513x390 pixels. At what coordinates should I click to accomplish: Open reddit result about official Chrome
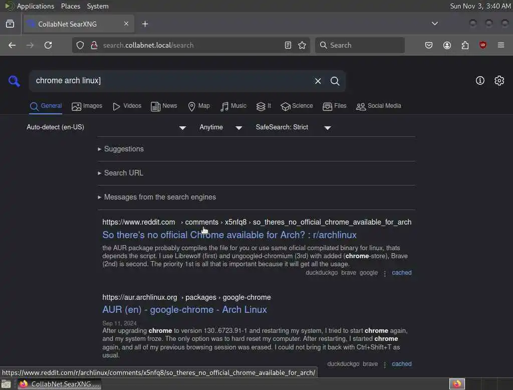(229, 235)
